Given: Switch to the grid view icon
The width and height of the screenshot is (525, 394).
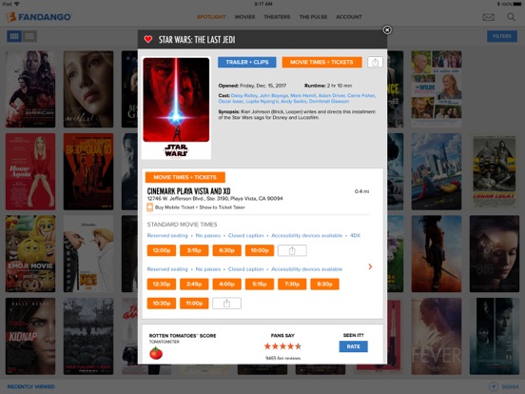Looking at the screenshot, I should coord(14,36).
